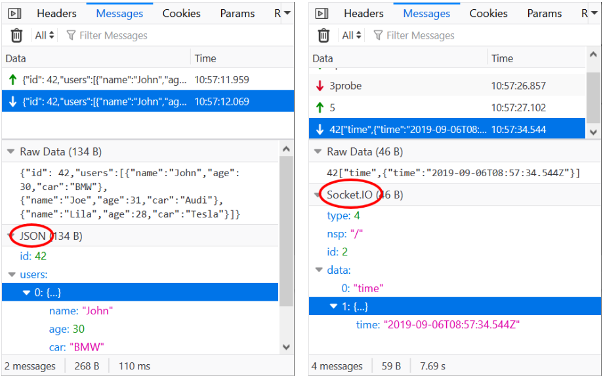Switch to Messages tab in left panel
Image resolution: width=603 pixels, height=376 pixels.
click(119, 14)
